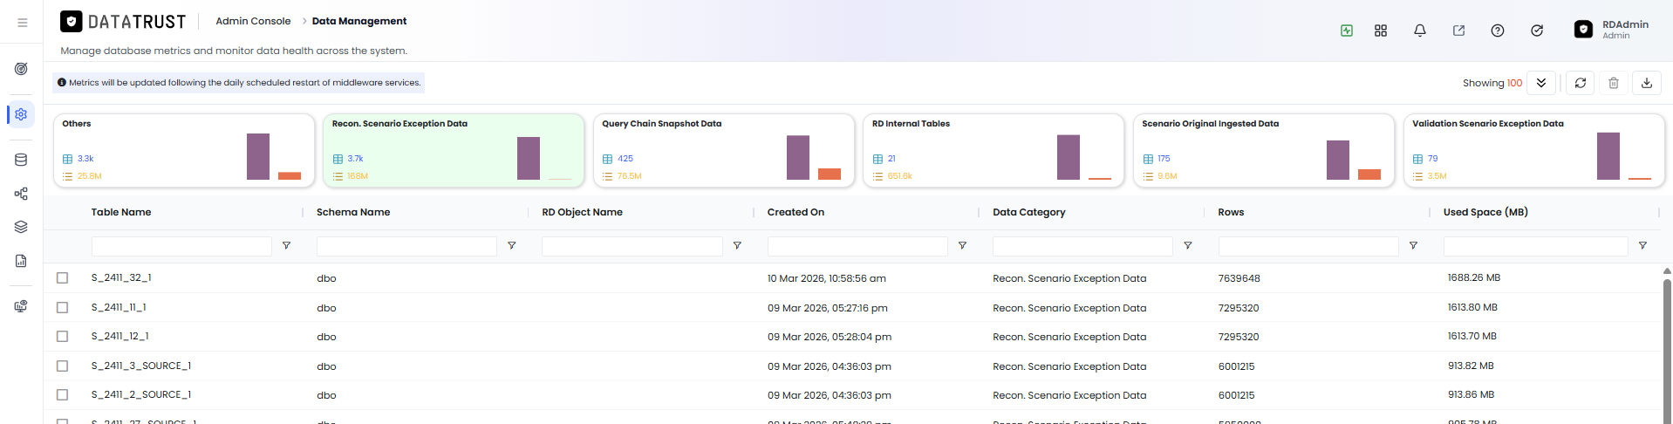Open the hamburger menu icon
The width and height of the screenshot is (1673, 424).
22,23
